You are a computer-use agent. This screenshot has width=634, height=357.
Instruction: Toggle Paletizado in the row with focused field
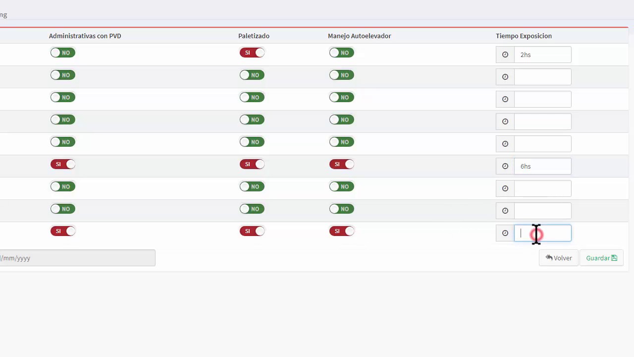(252, 231)
